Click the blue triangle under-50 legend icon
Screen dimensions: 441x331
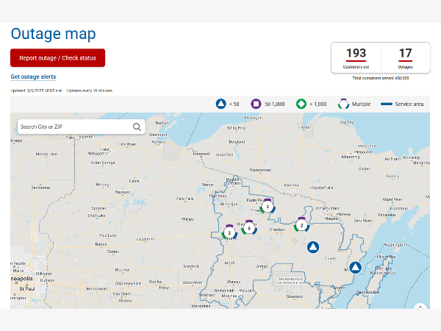click(220, 104)
